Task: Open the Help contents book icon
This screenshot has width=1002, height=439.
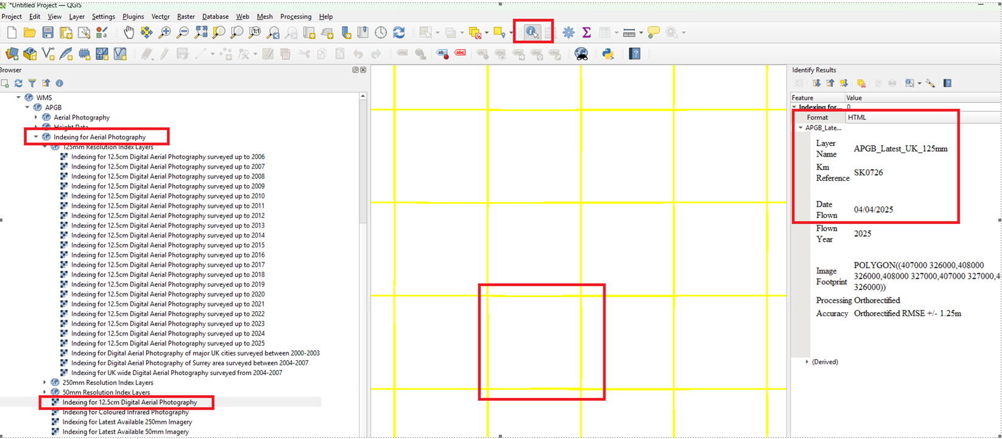Action: pyautogui.click(x=635, y=54)
